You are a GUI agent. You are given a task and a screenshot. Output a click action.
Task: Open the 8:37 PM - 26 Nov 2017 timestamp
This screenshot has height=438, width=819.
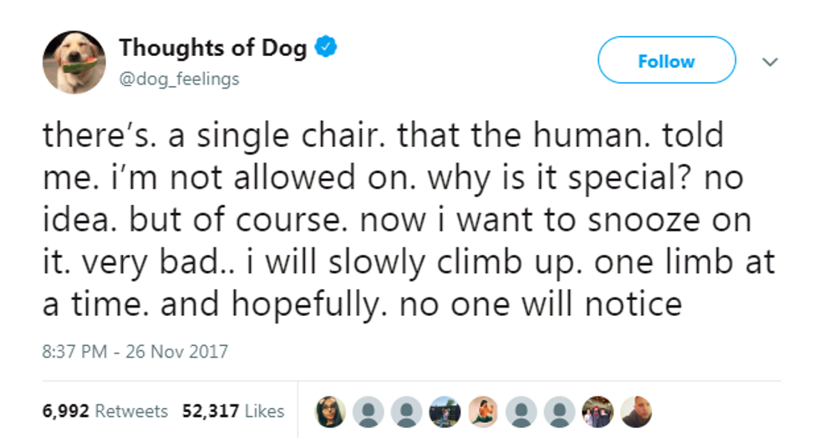pos(135,352)
